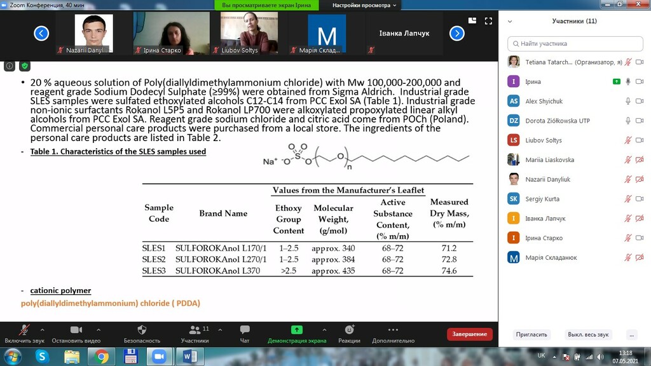Screen dimensions: 651x366
Task: Open meeting info icon
Action: click(10, 65)
